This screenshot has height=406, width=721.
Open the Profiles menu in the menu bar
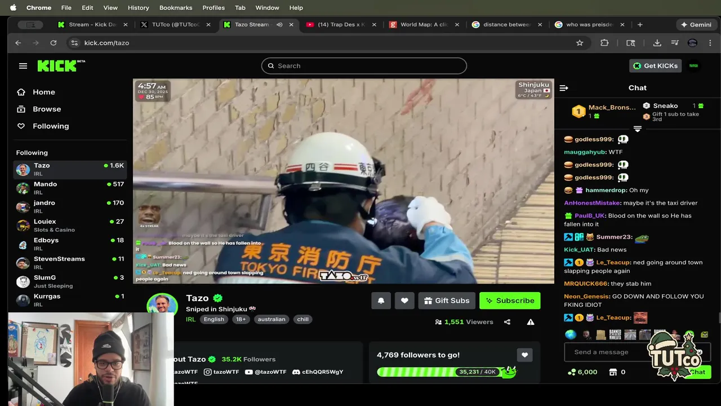(213, 7)
